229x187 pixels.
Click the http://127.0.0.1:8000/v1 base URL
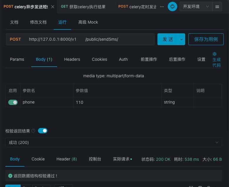point(53,39)
